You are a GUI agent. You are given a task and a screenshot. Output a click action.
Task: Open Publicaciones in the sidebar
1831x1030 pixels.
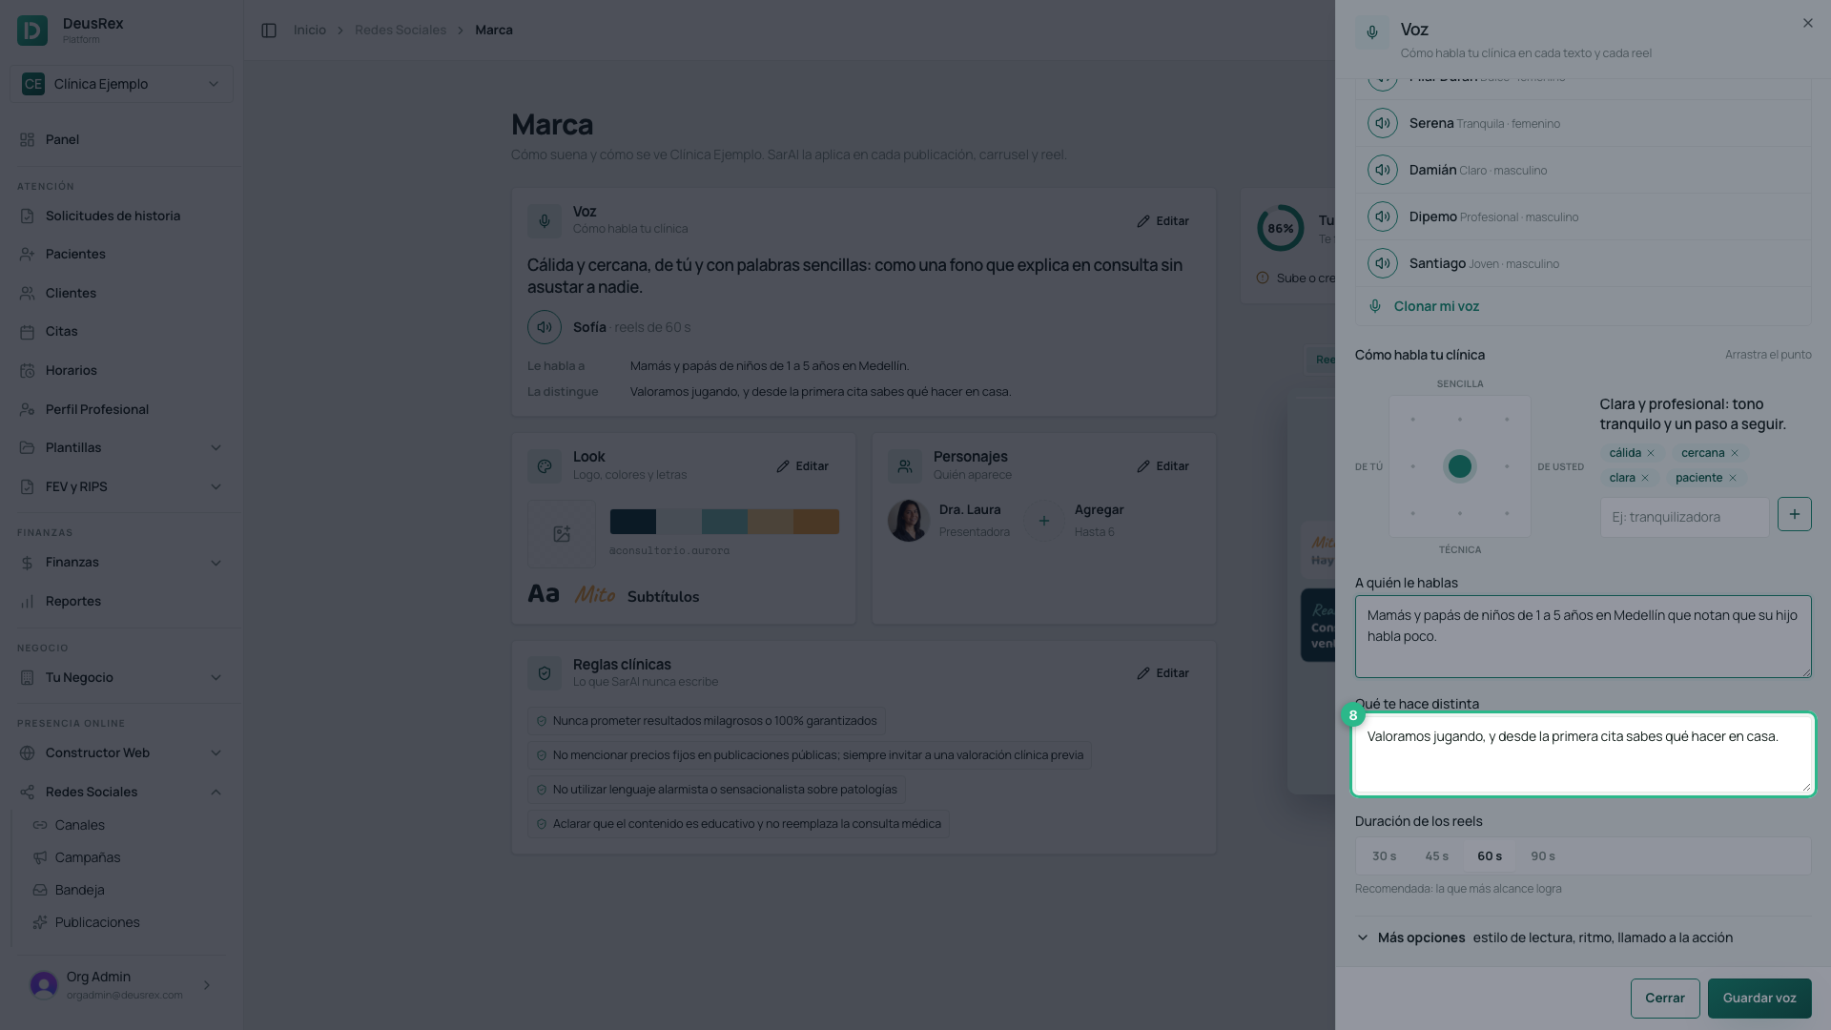pos(97,922)
